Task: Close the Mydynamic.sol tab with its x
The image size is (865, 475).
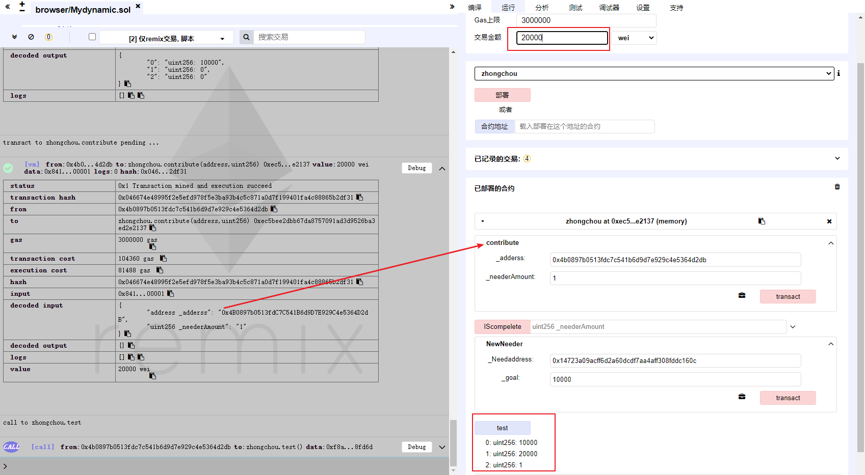Action: (138, 6)
